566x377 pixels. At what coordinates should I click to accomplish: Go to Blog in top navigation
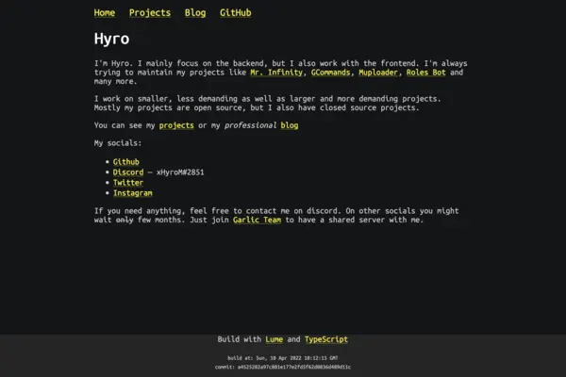tap(195, 13)
